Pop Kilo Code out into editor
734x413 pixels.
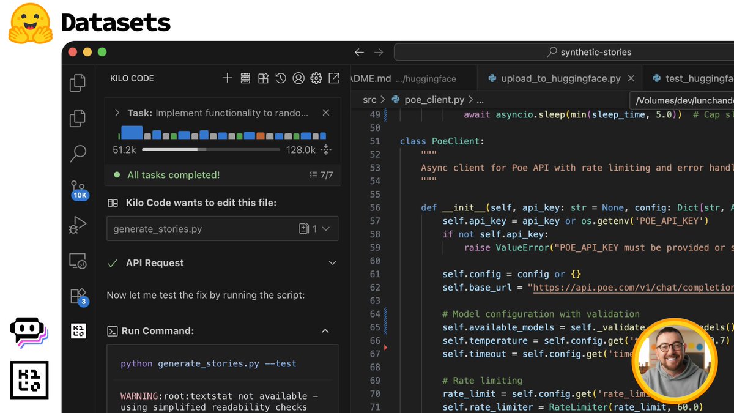(x=334, y=78)
